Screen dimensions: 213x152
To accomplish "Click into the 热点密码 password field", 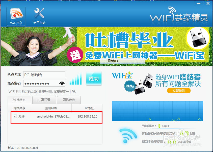I will 44,83.
